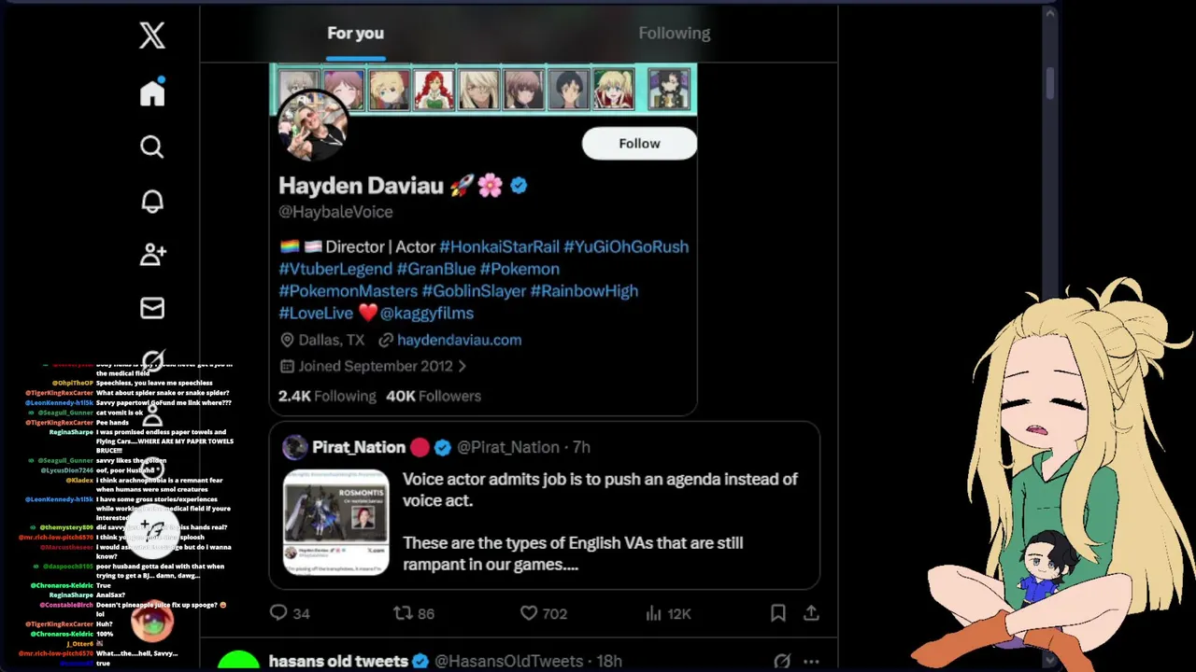
Task: Open the #Pokemon hashtag
Action: pos(520,269)
